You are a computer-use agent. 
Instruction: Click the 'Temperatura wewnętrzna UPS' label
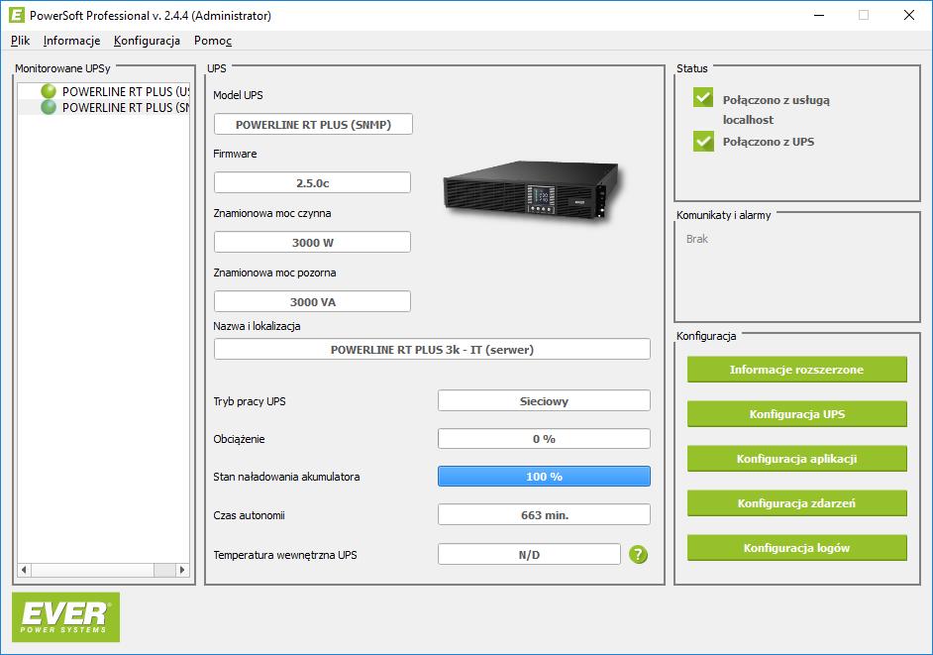285,555
